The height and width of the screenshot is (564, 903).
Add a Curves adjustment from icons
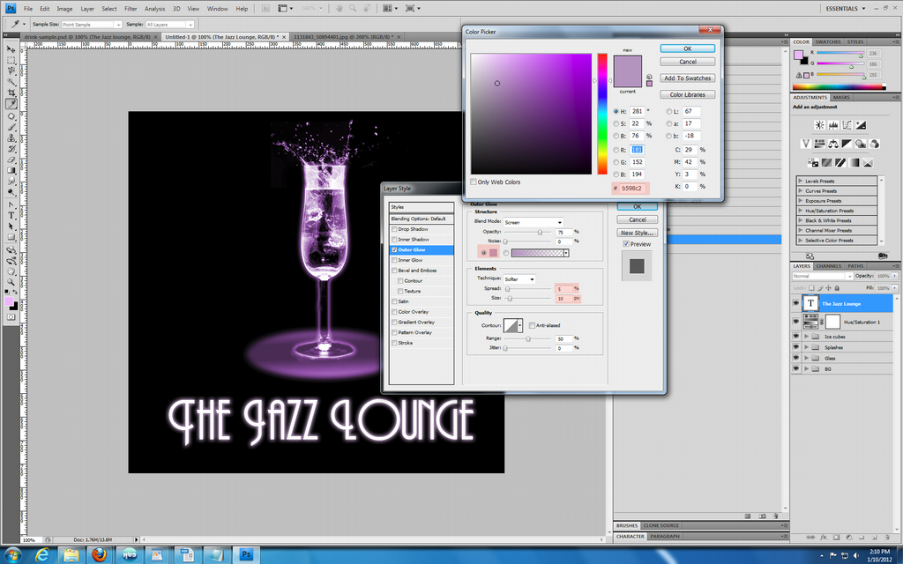pos(847,125)
